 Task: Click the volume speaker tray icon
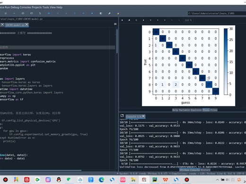coord(228,180)
